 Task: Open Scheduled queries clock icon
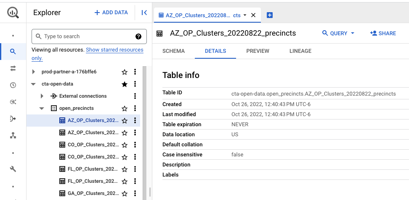click(x=13, y=85)
